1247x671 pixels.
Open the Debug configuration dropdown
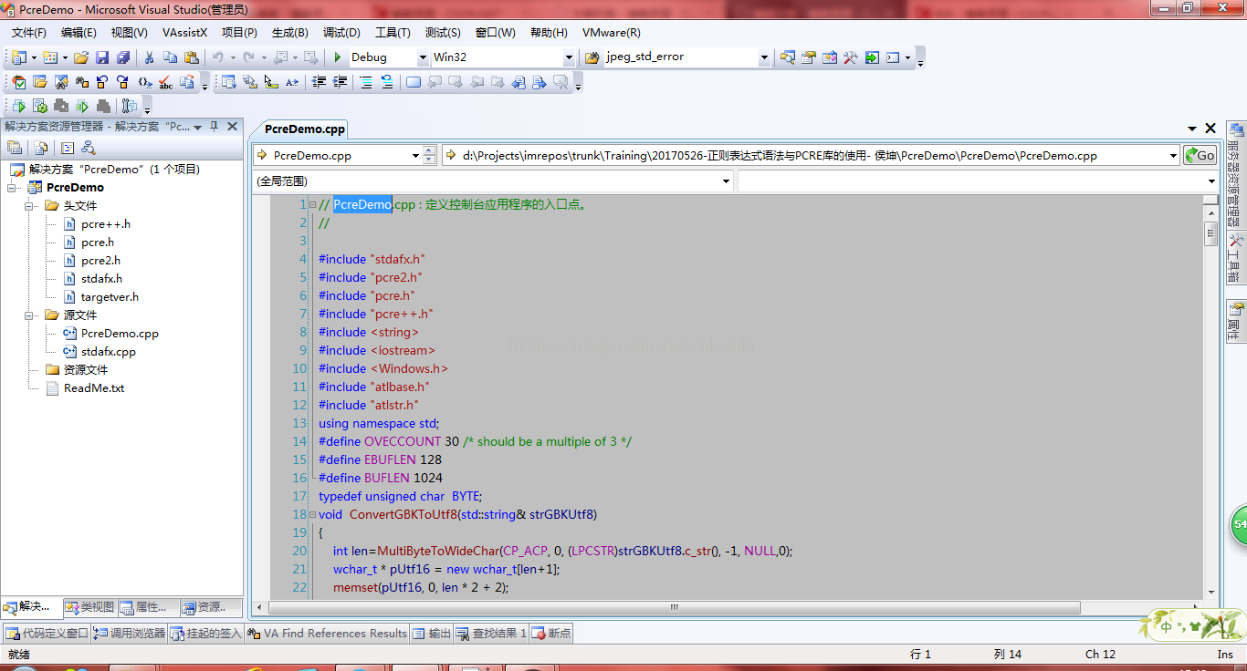tap(423, 57)
